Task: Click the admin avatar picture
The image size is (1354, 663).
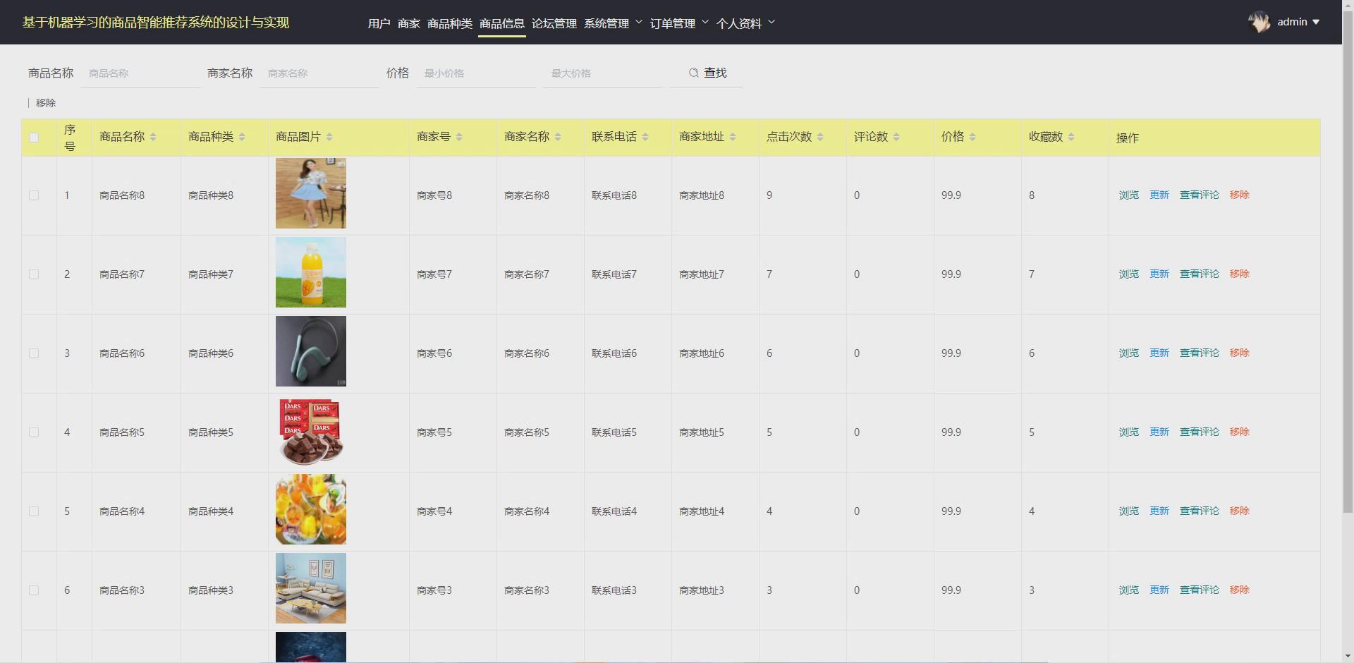Action: click(x=1259, y=22)
